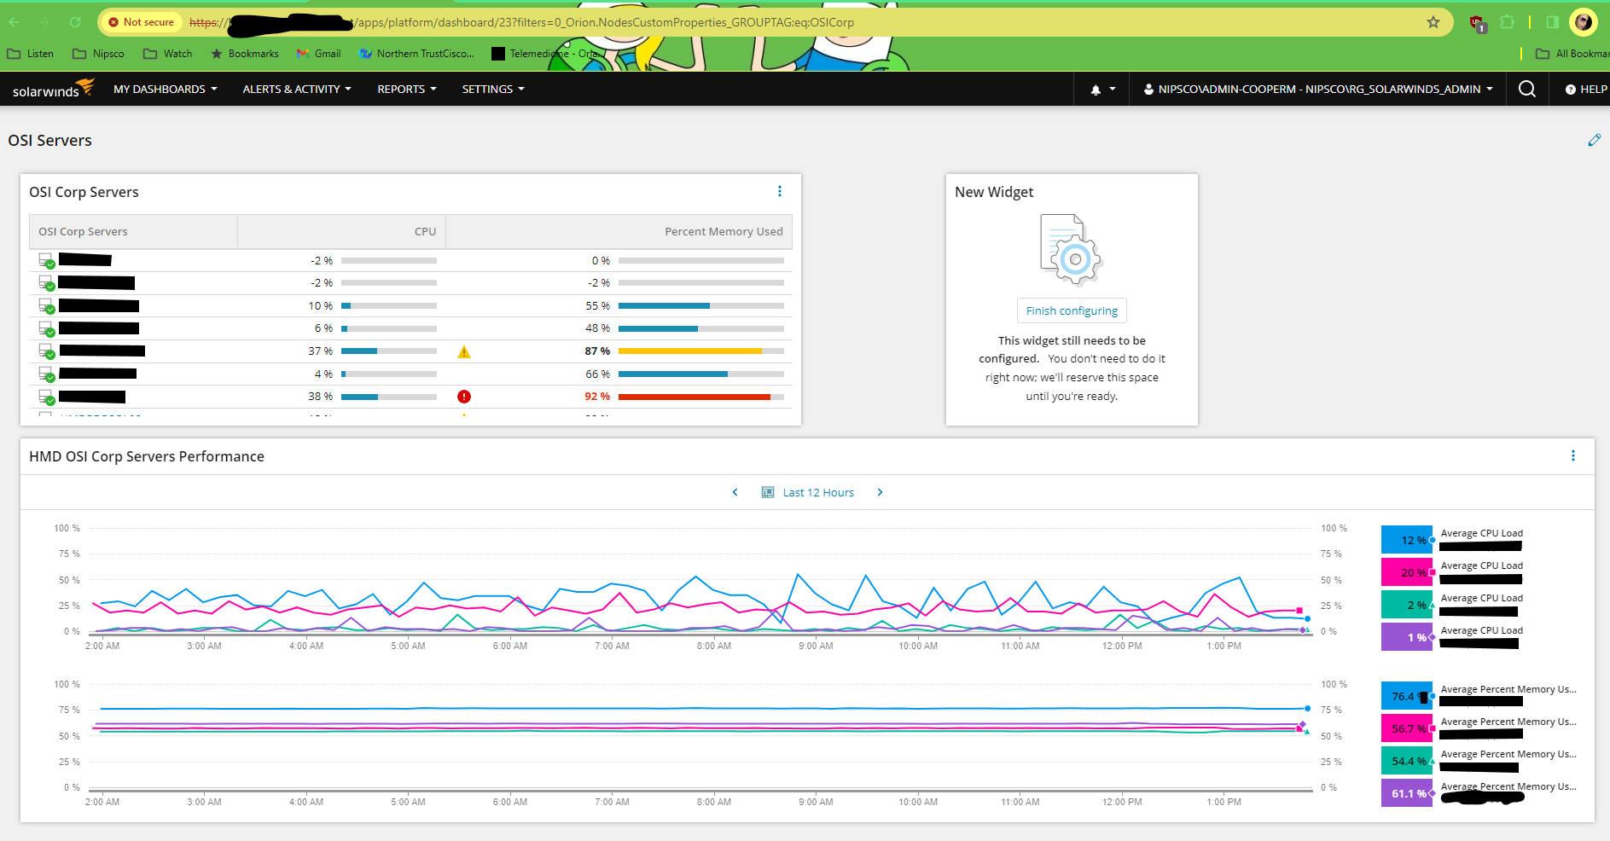Screen dimensions: 1610x841
Task: Toggle the 54.4 % memory legend swatch
Action: click(1407, 761)
